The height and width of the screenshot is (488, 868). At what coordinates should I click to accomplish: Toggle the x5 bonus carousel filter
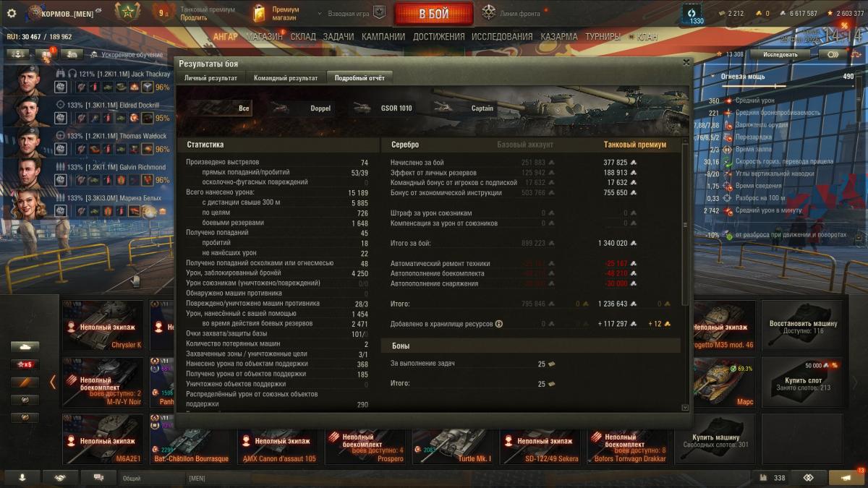[x=25, y=364]
